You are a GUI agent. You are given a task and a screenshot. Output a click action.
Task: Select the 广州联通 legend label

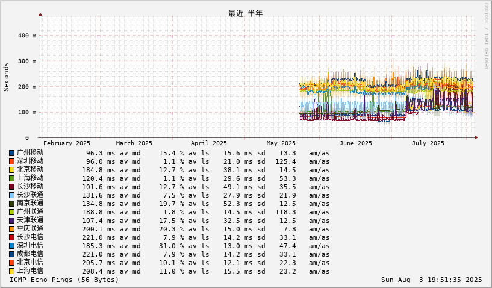click(30, 212)
